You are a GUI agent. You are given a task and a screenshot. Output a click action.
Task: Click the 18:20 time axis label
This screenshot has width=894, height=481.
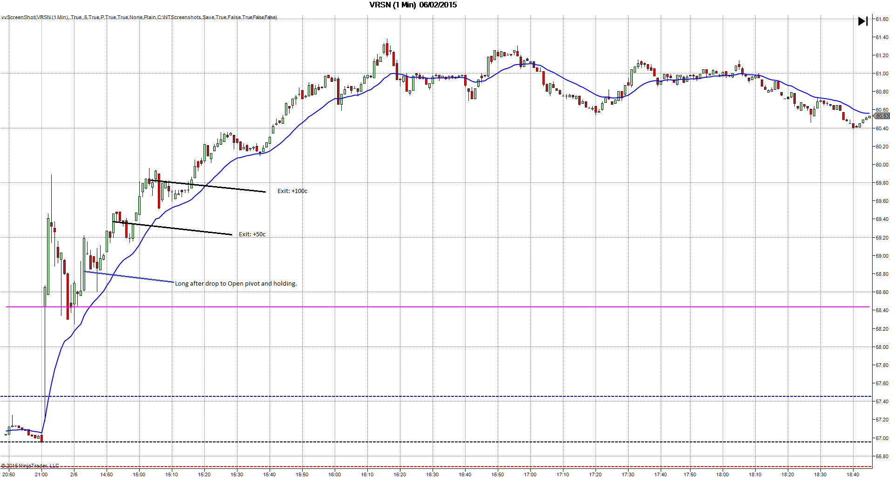[x=787, y=474]
